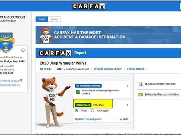Click the CARFAX Report logo

click(55, 53)
